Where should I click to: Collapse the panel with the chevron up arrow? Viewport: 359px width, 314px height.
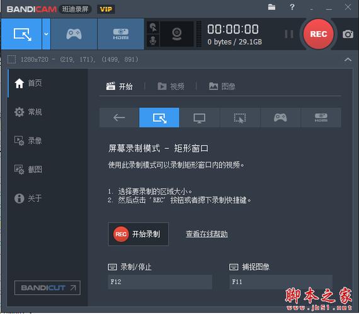click(348, 60)
